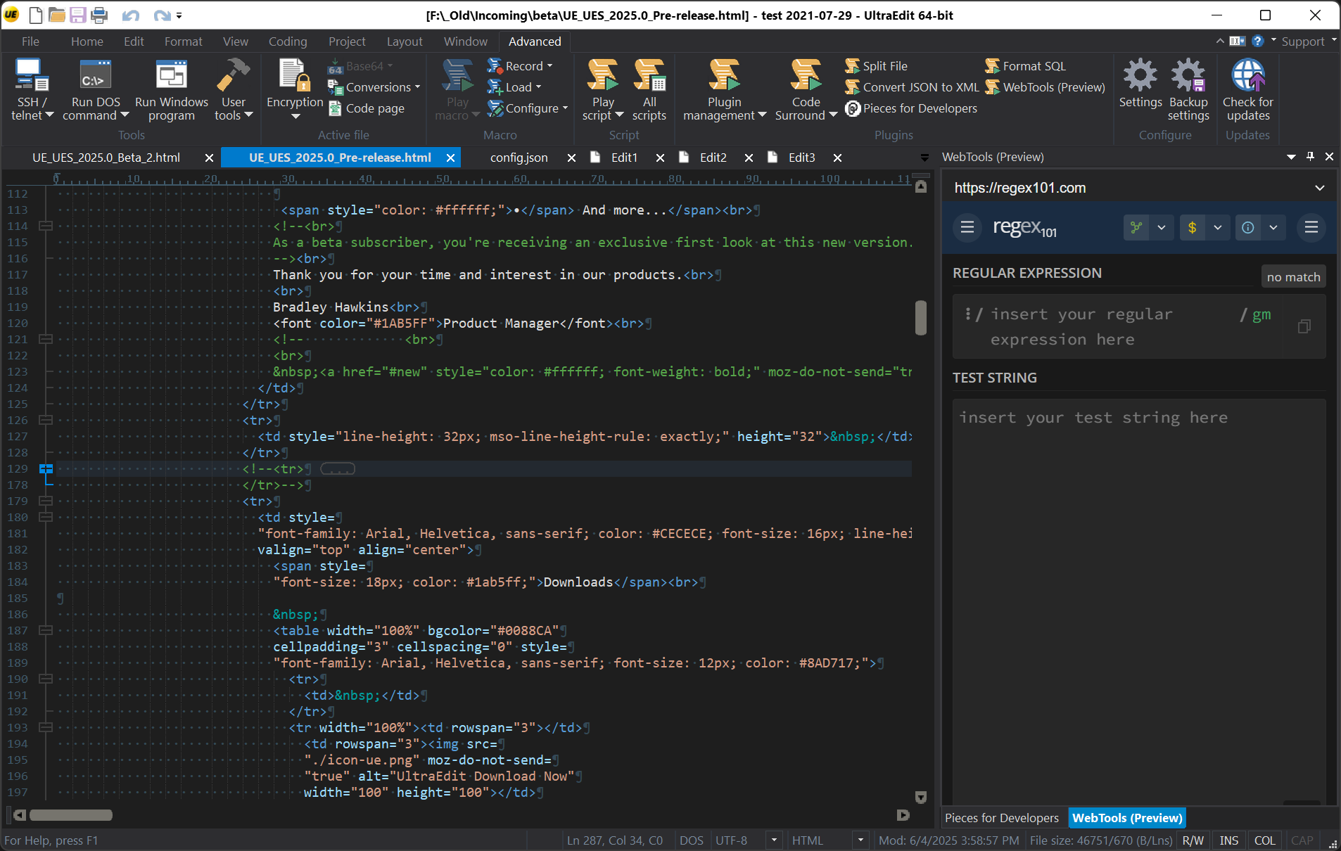Start macro Record

point(521,66)
